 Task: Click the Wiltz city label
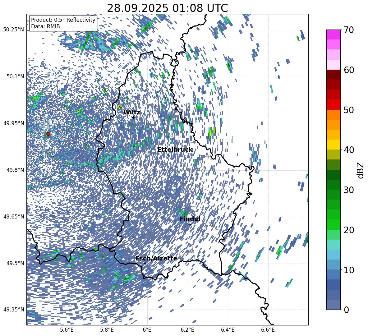click(132, 113)
